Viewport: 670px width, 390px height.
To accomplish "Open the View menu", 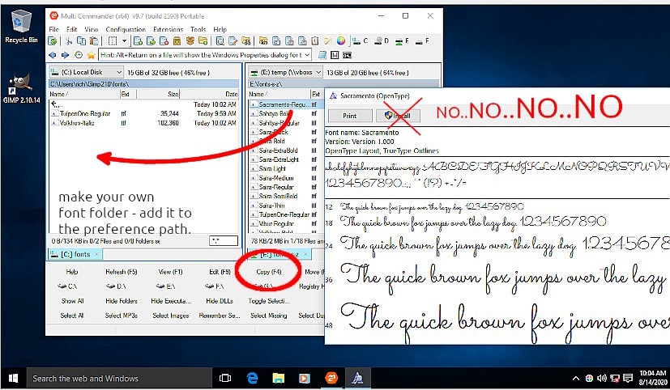I will tap(91, 29).
